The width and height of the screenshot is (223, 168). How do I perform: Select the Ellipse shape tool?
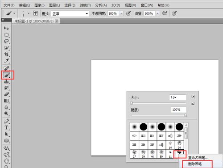pos(6,141)
